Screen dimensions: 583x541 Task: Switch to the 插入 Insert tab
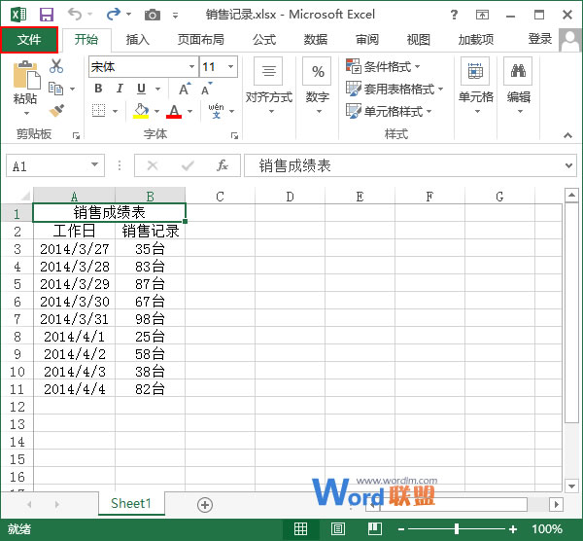click(138, 40)
